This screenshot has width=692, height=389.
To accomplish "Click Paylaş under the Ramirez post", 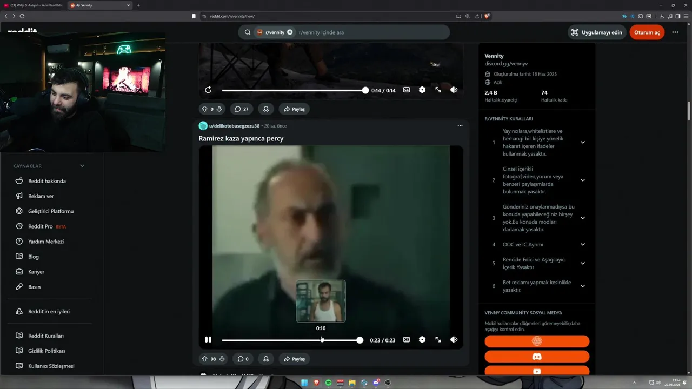I will [294, 359].
